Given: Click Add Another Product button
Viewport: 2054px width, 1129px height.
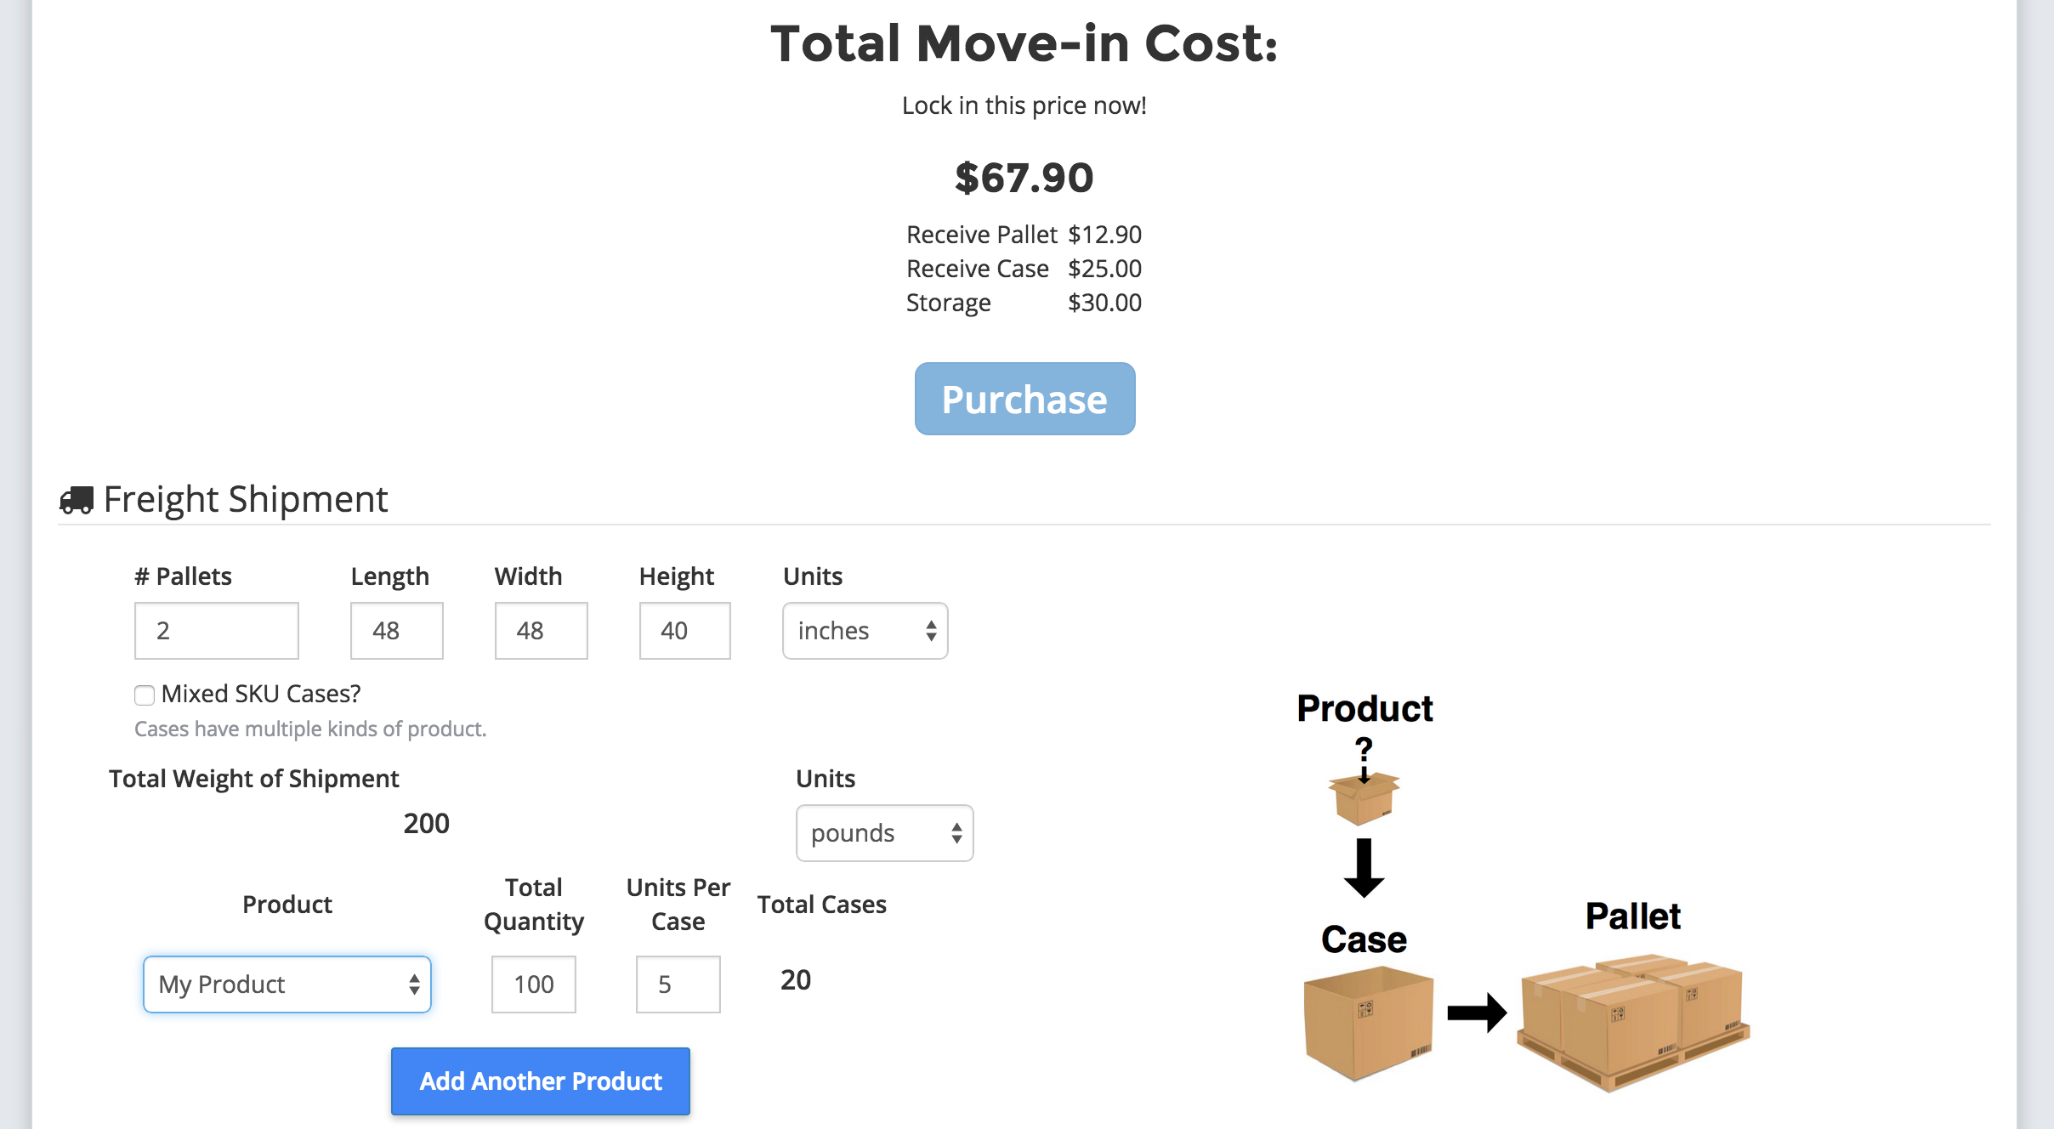Looking at the screenshot, I should click(541, 1081).
